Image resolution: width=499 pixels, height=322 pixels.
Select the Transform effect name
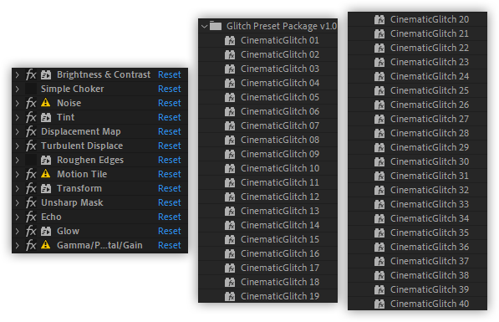click(x=79, y=188)
